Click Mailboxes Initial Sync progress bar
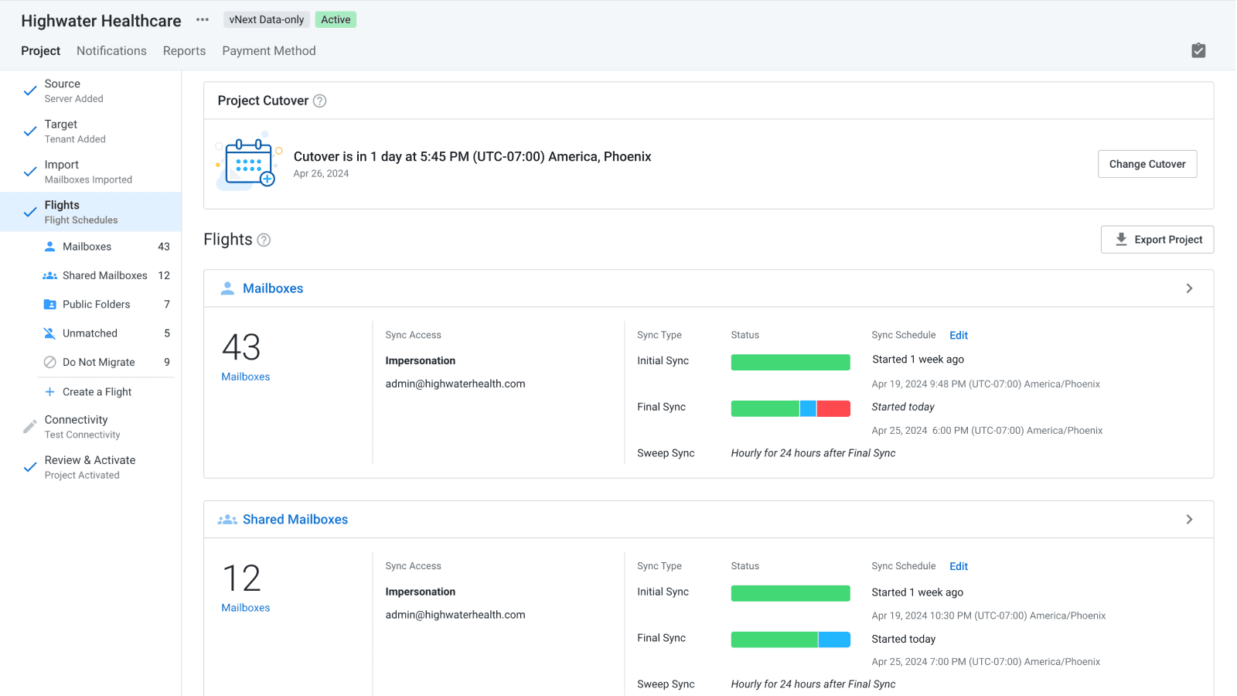1237x696 pixels. 790,362
